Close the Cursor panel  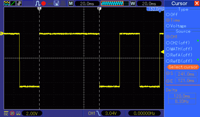point(196,4)
